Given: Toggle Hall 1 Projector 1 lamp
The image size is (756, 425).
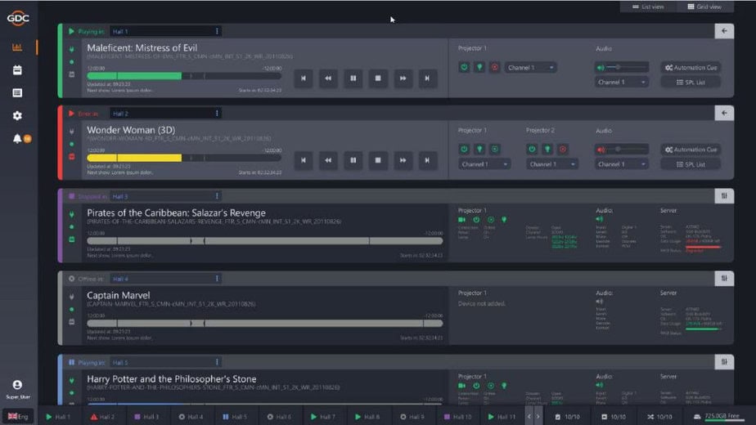Looking at the screenshot, I should pos(479,68).
